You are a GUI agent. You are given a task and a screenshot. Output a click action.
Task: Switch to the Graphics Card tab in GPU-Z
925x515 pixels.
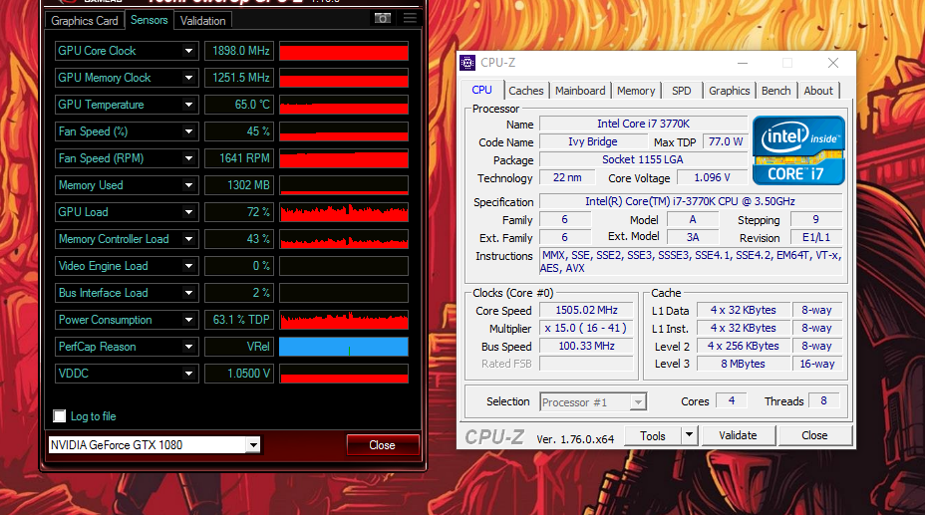(85, 21)
